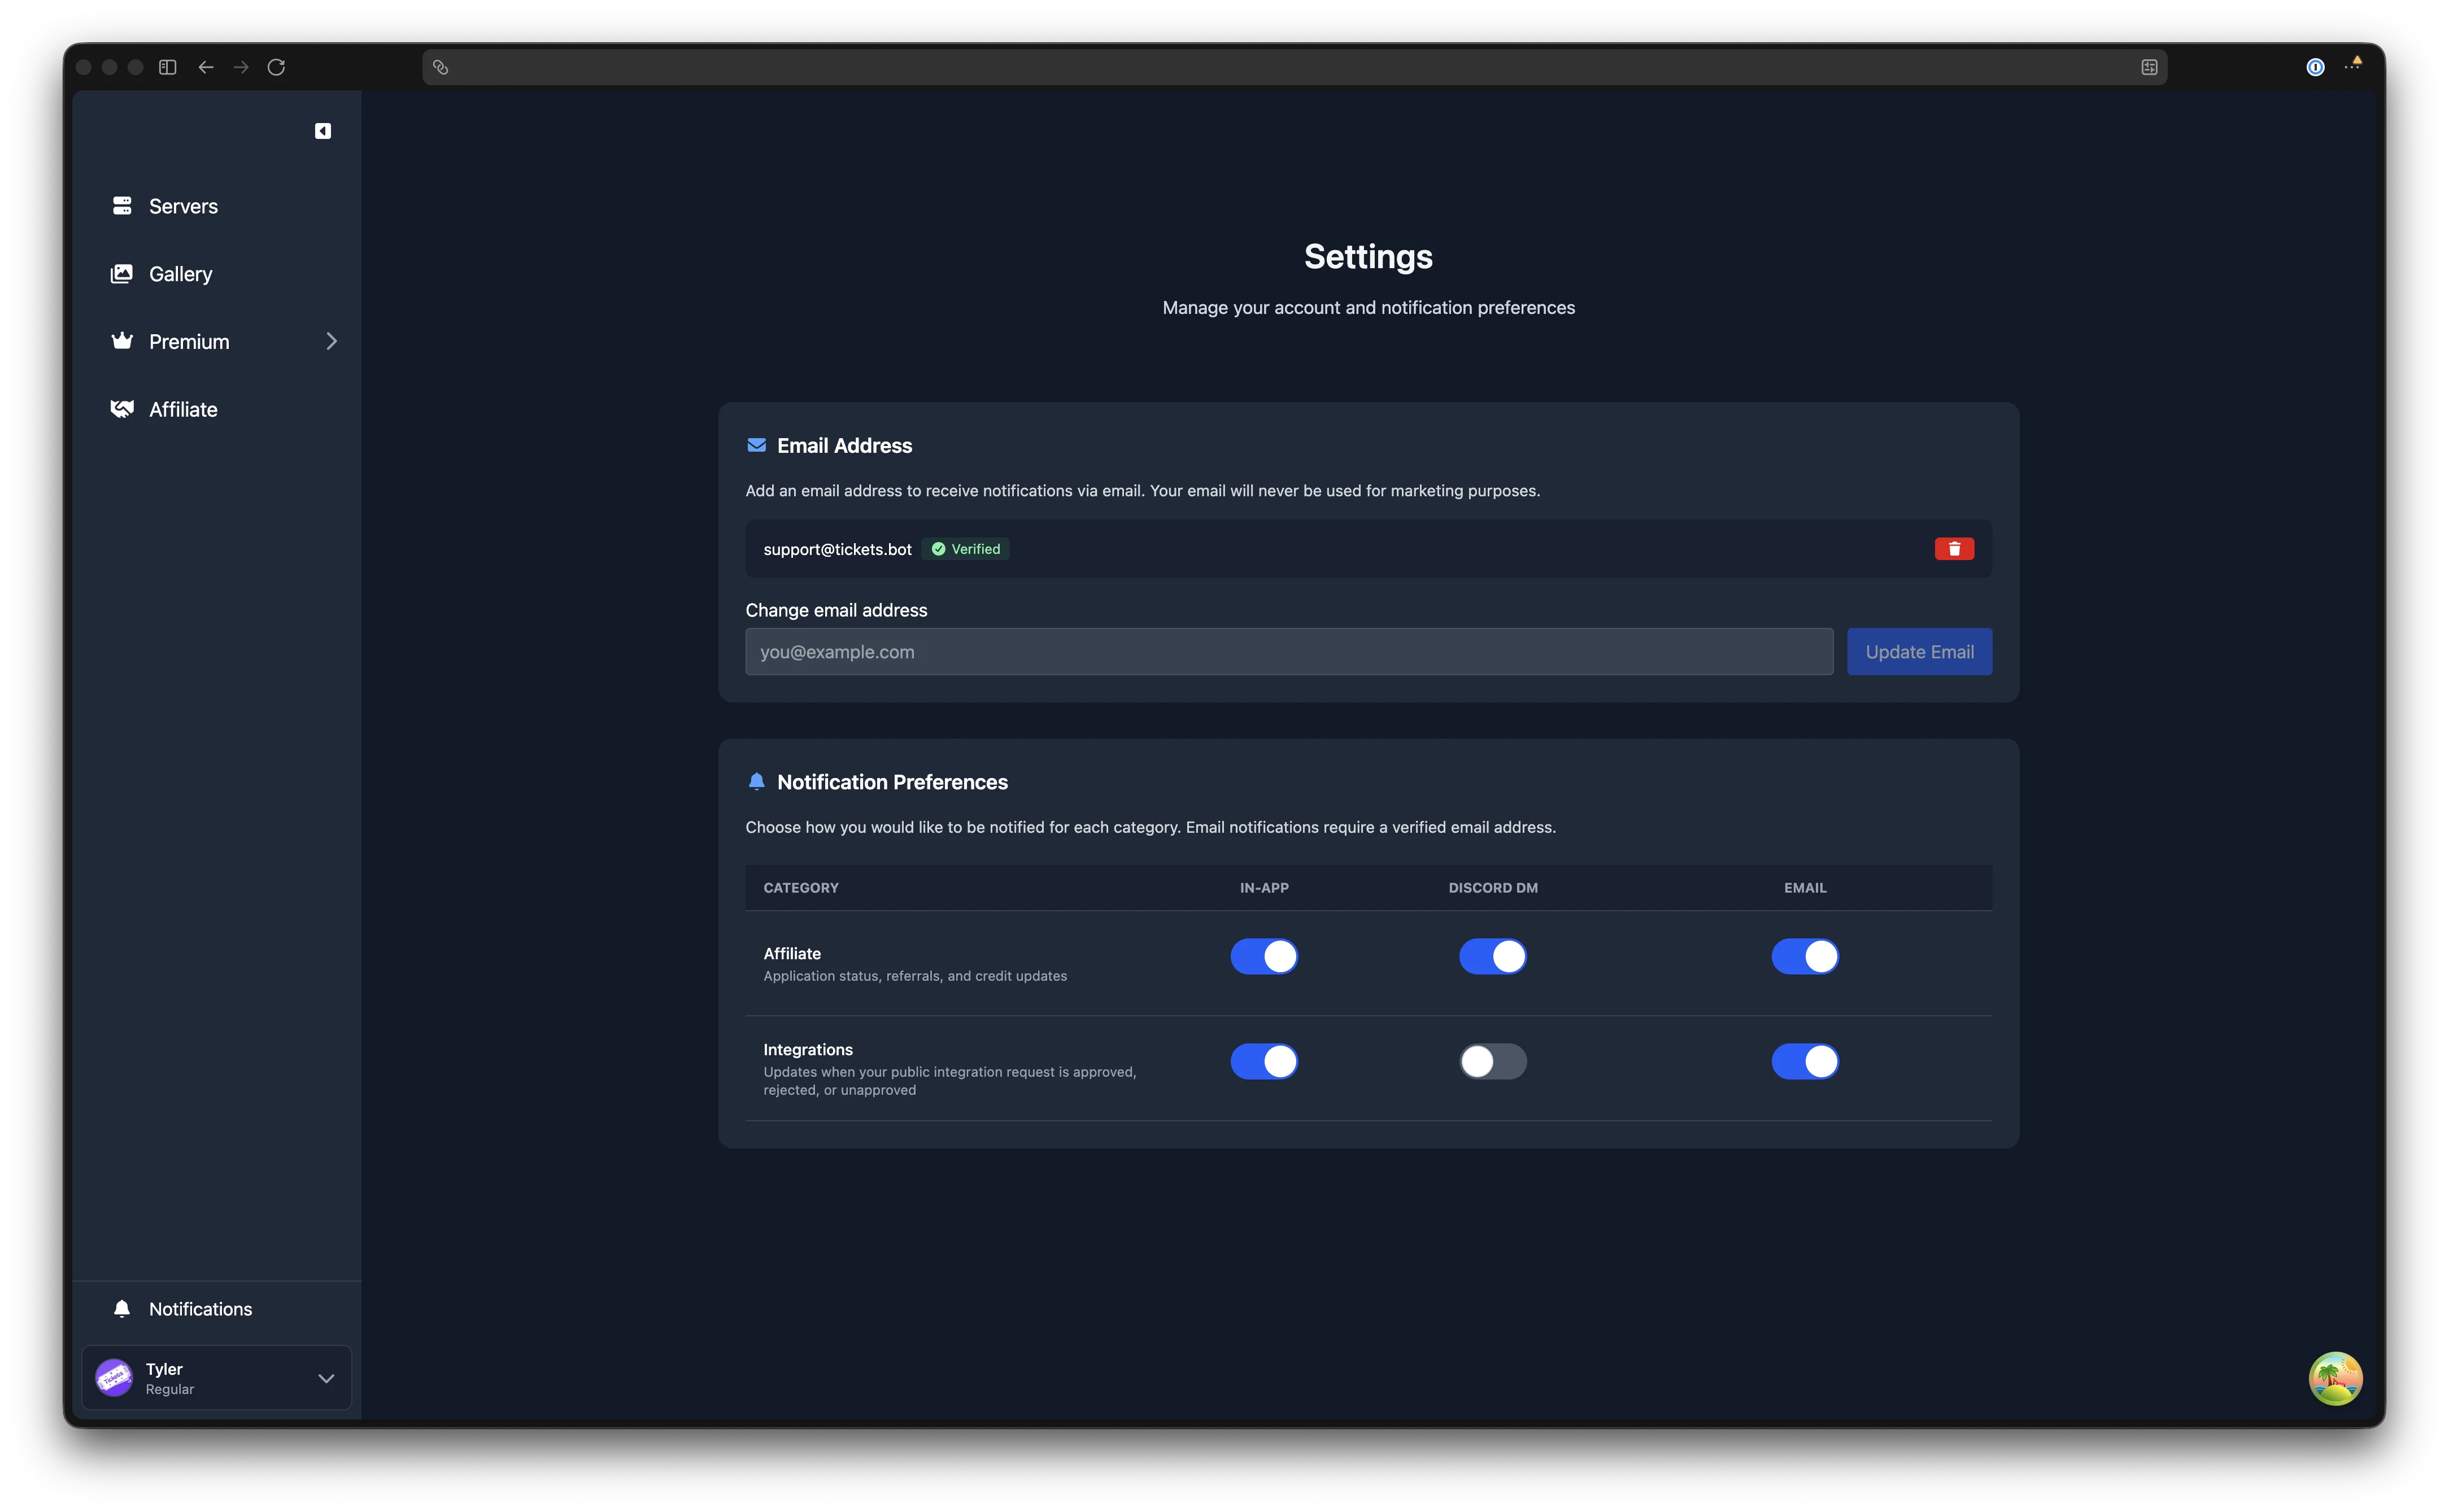The width and height of the screenshot is (2449, 1512).
Task: Focus the change email address field
Action: tap(1288, 651)
